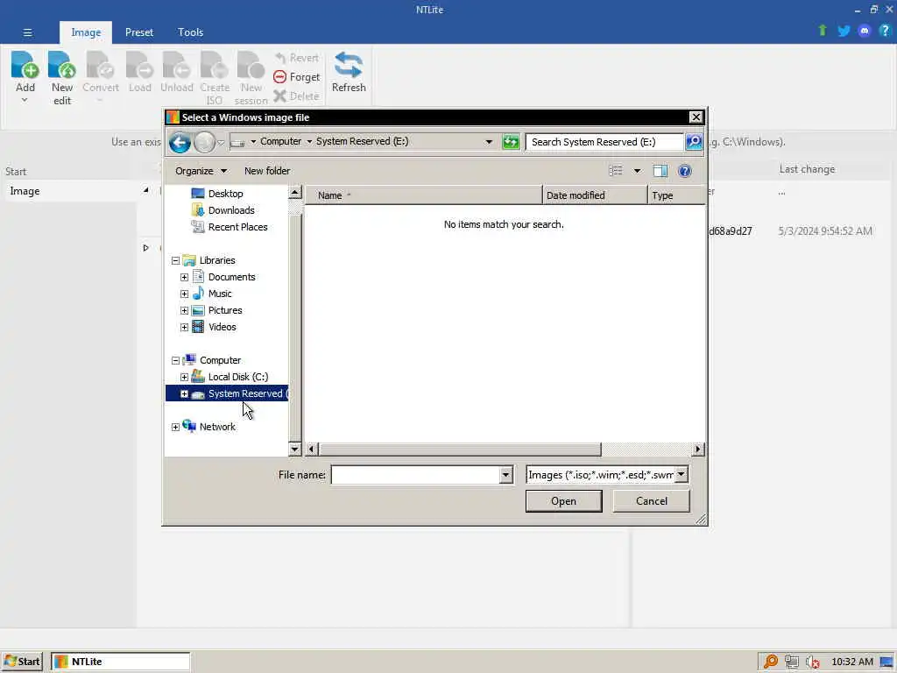Click the green update arrow icon

click(x=822, y=31)
